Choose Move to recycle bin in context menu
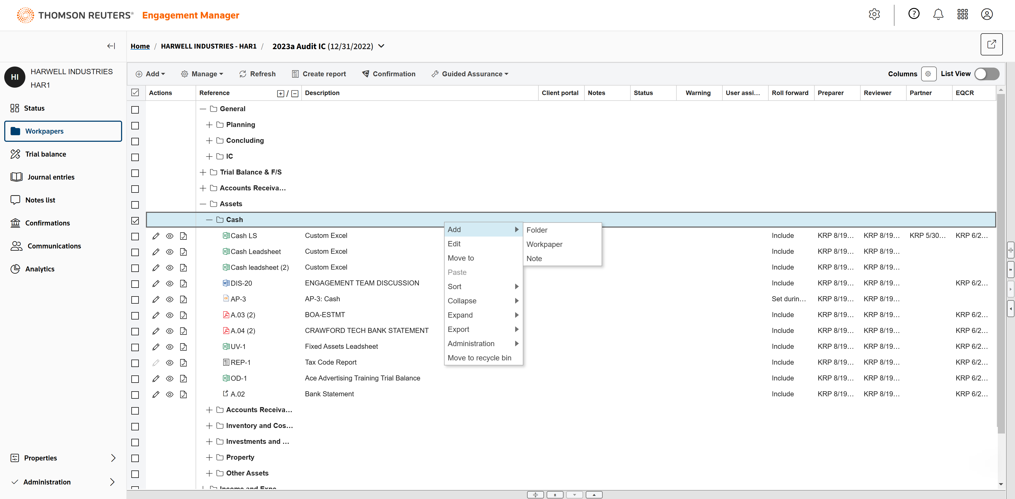The width and height of the screenshot is (1015, 499). (479, 358)
